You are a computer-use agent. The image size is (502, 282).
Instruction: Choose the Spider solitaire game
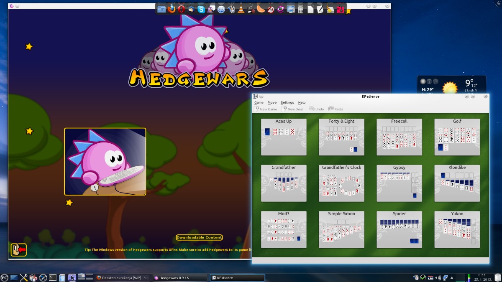pyautogui.click(x=399, y=229)
